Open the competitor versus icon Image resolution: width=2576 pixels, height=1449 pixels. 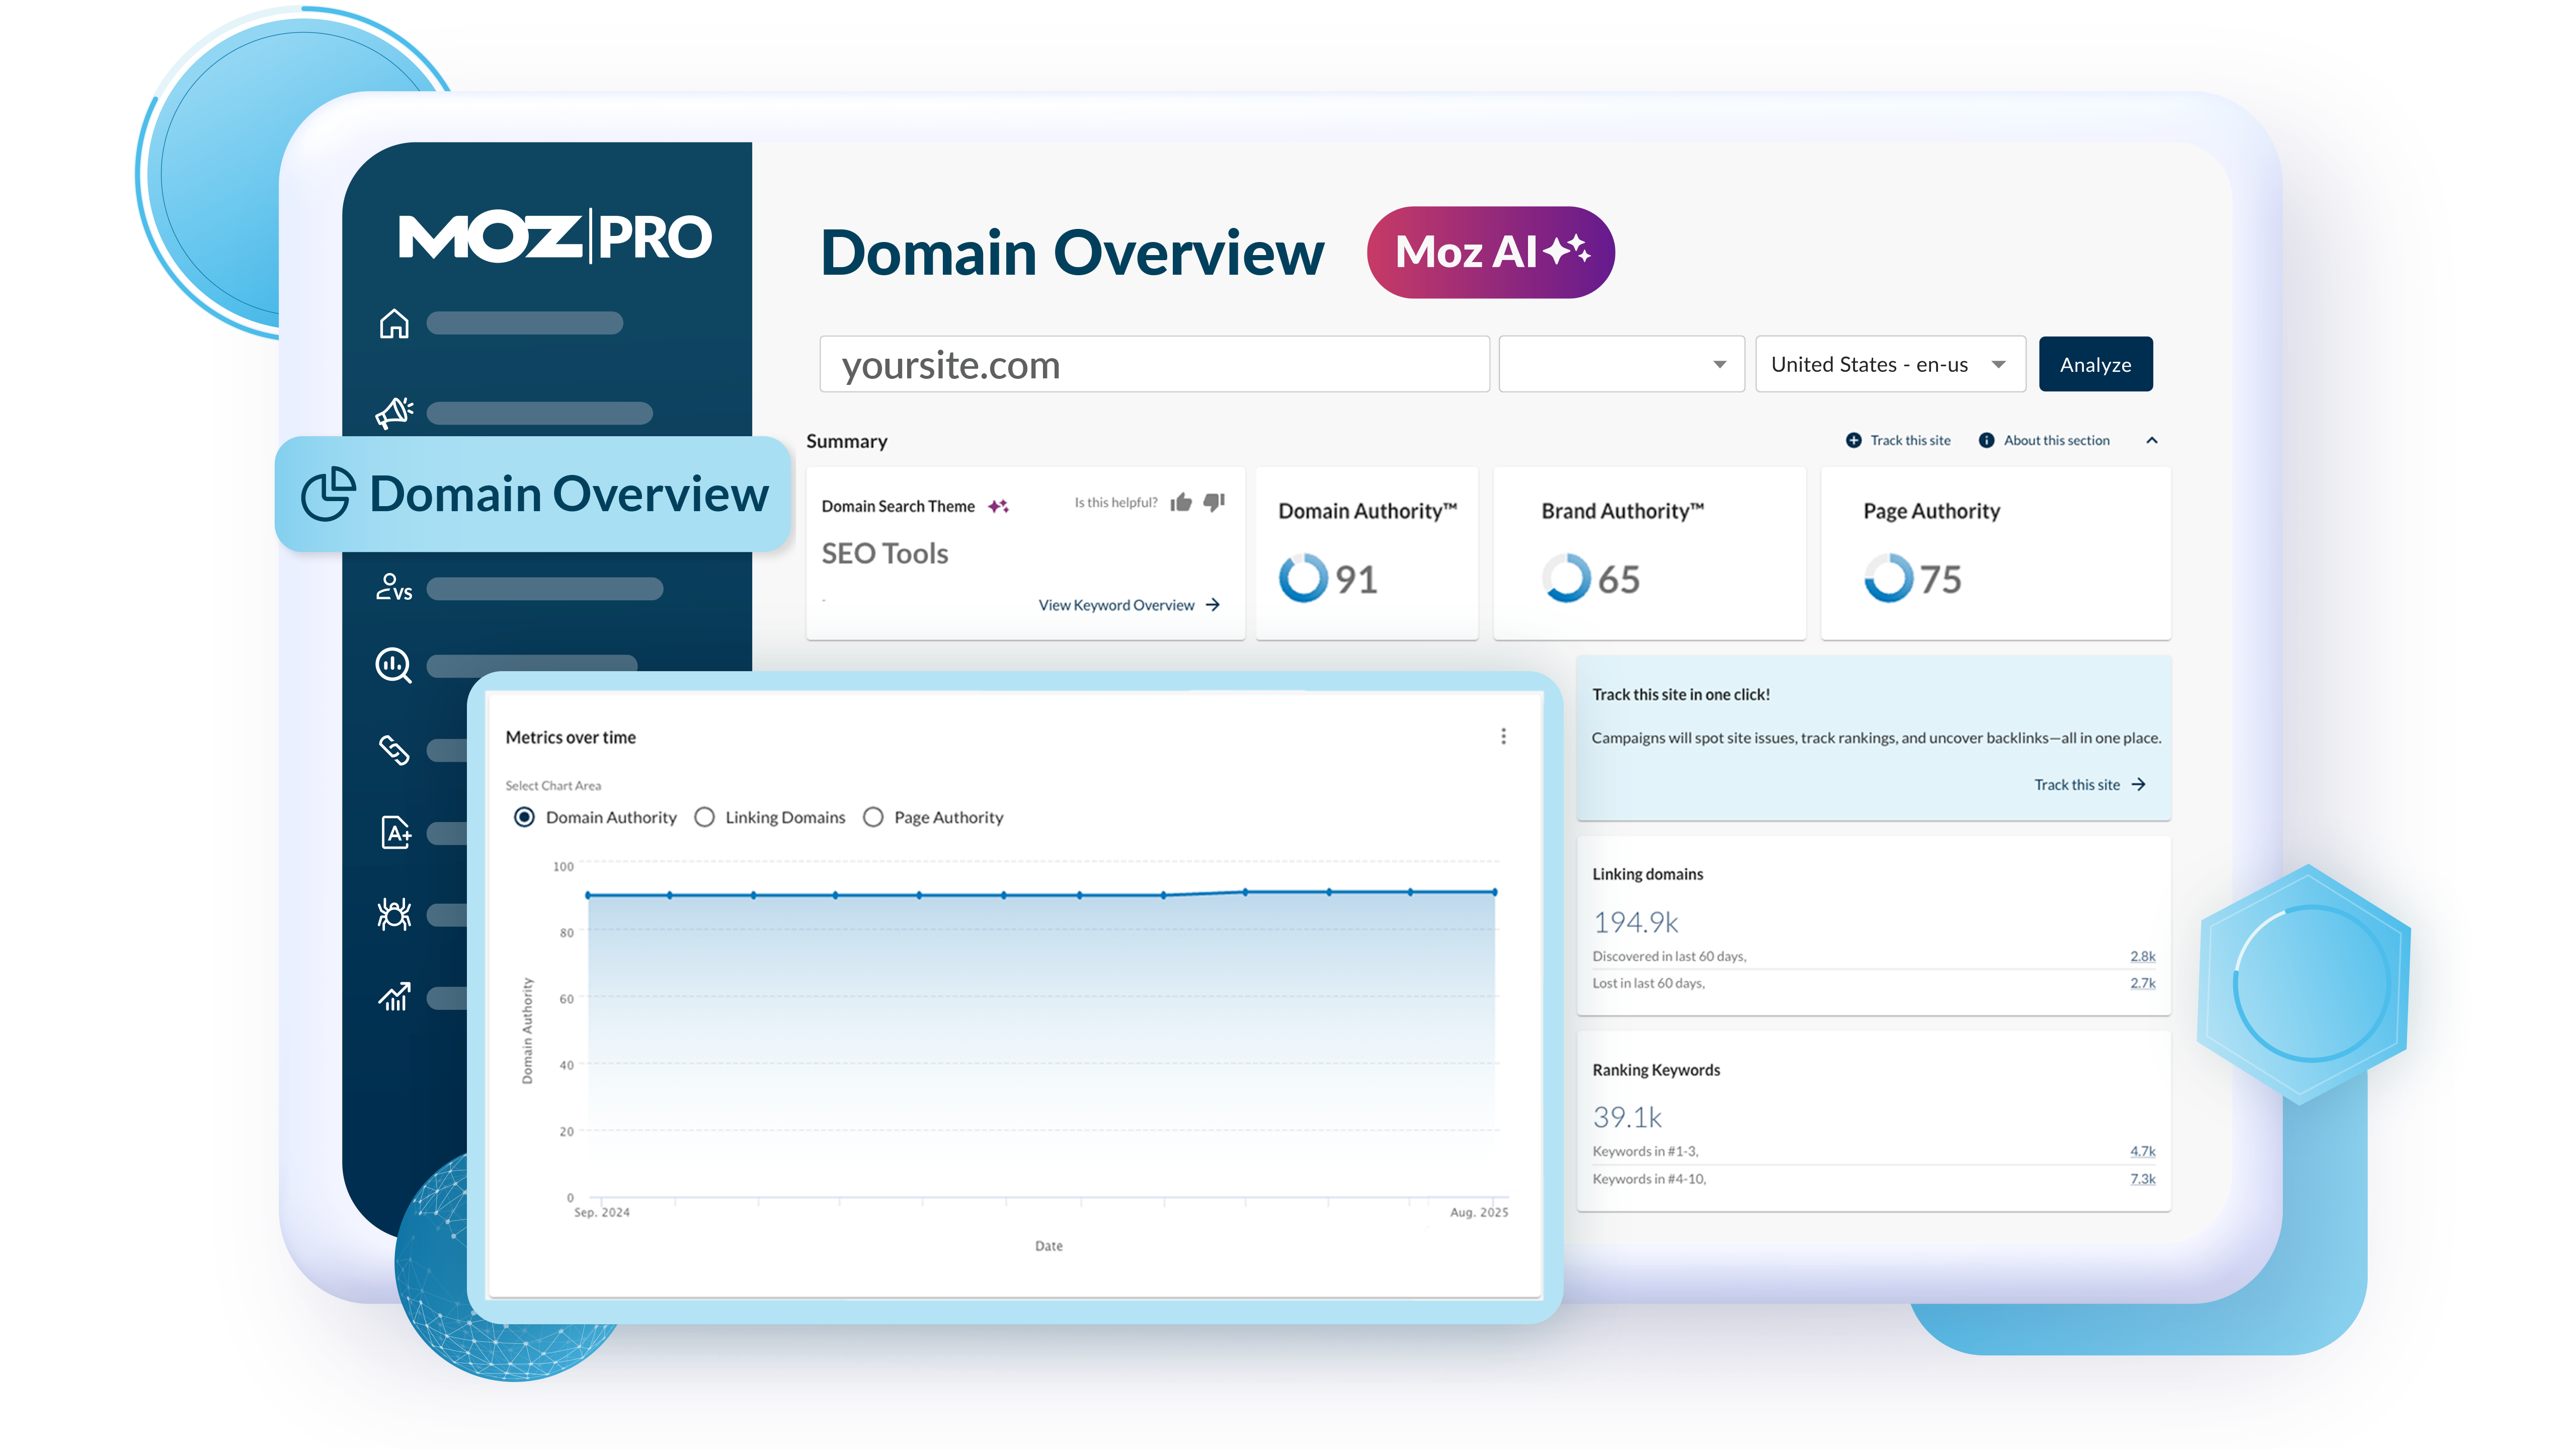point(394,588)
